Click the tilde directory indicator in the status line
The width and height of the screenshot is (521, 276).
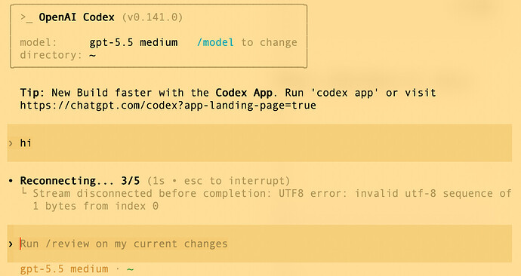click(130, 269)
